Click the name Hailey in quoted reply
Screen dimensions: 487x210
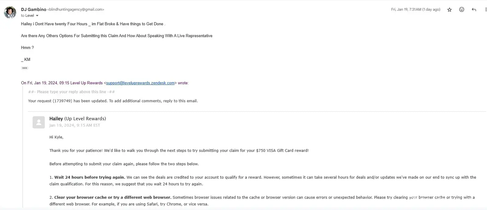pos(56,119)
